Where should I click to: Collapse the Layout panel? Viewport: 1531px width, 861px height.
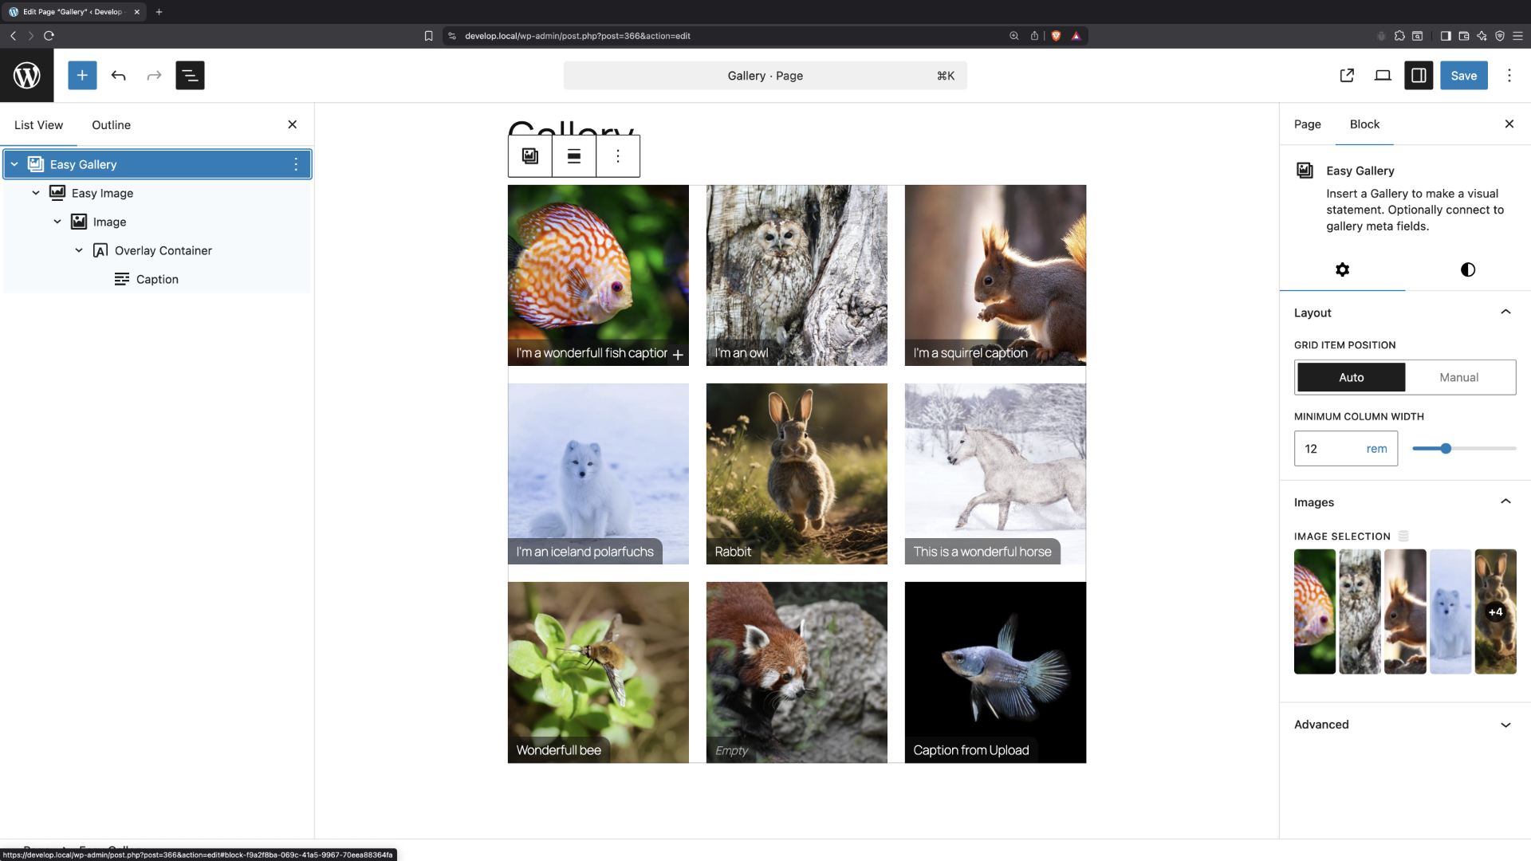coord(1505,313)
